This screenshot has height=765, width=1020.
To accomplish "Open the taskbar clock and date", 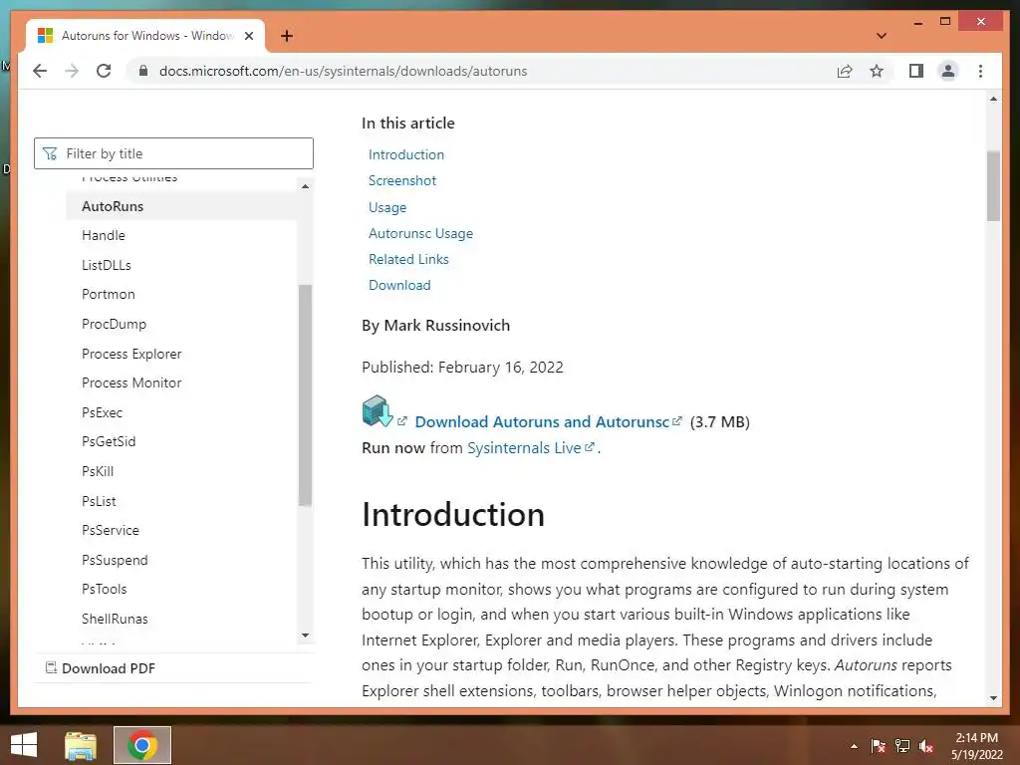I will click(976, 746).
